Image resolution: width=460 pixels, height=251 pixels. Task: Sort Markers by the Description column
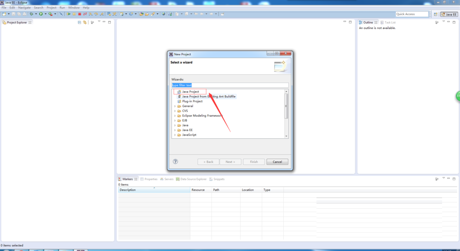154,190
